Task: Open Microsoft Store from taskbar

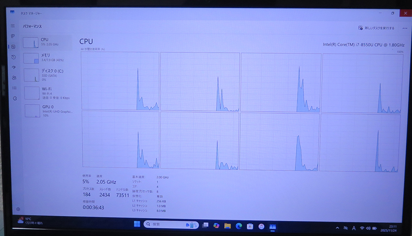Action: (x=250, y=226)
